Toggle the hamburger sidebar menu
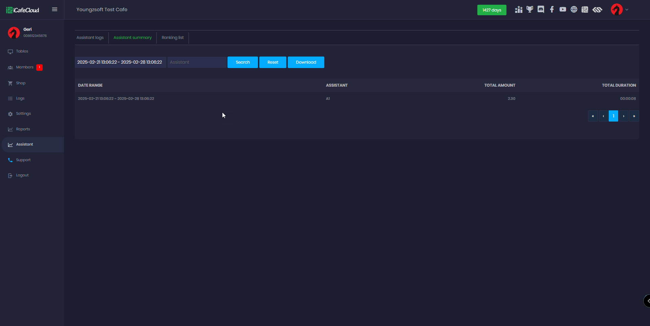The image size is (650, 326). coord(55,9)
